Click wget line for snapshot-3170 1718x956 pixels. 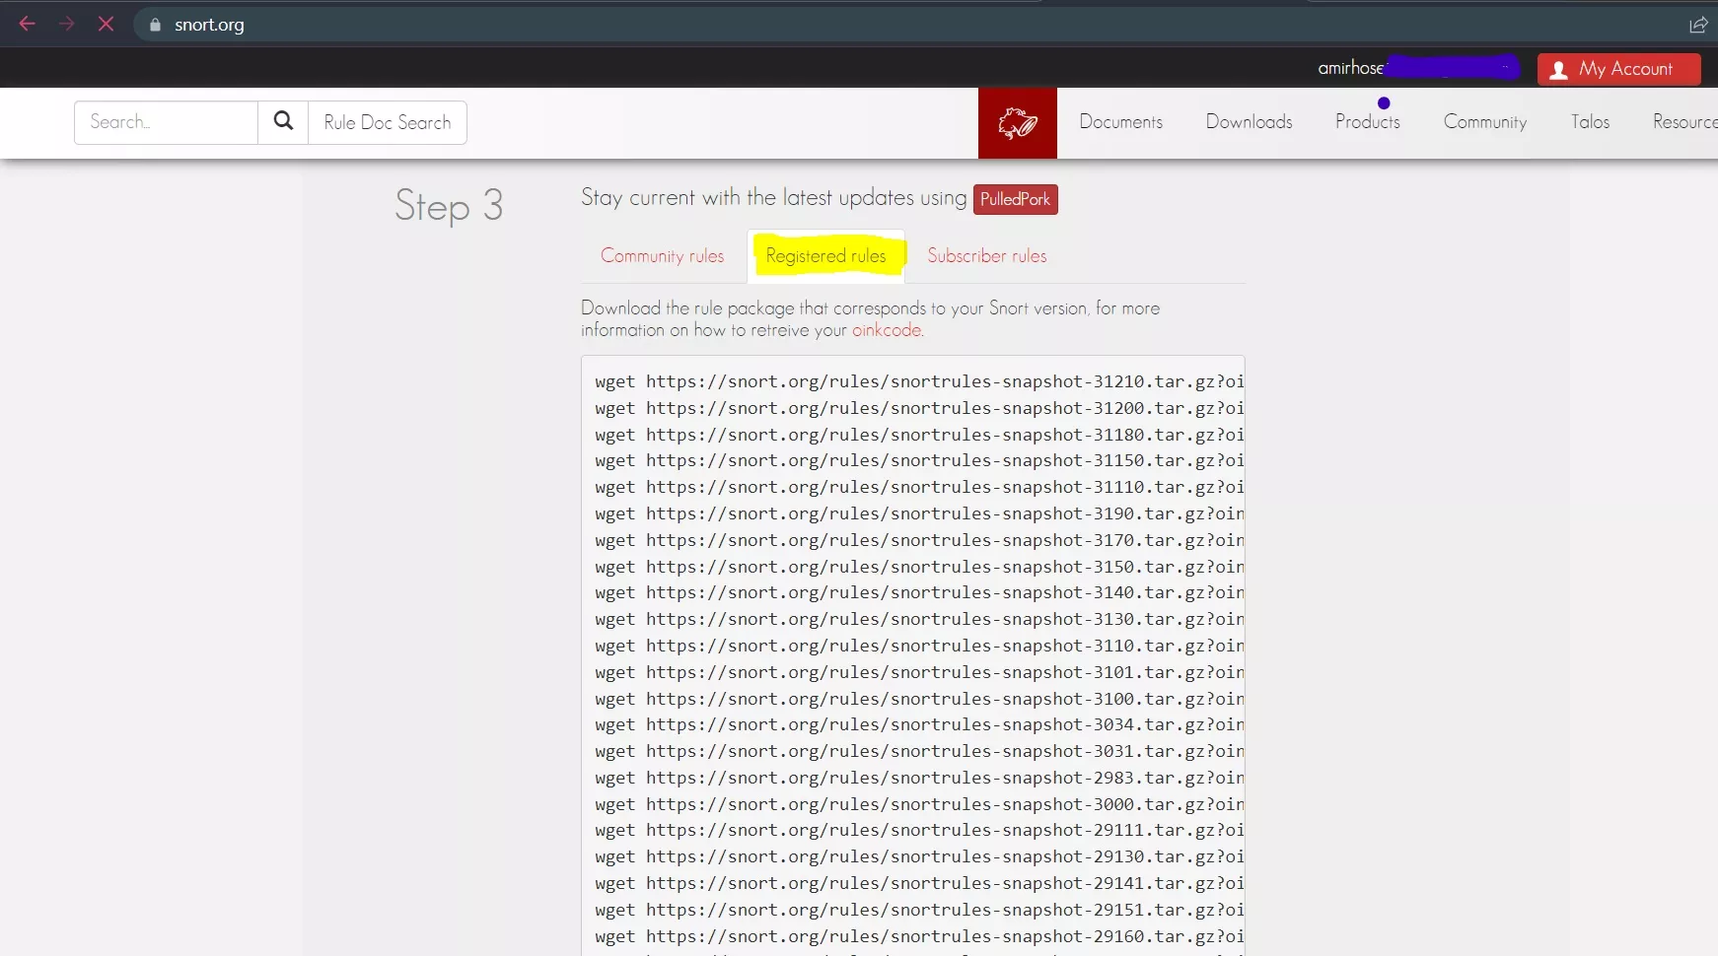(x=919, y=540)
